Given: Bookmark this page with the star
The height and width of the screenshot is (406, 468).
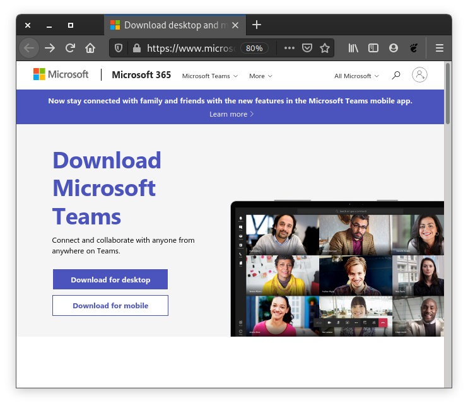Looking at the screenshot, I should point(325,48).
